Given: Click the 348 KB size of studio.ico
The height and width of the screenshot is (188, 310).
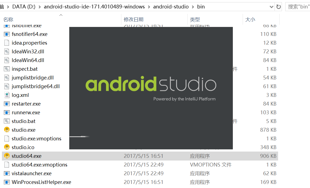Looking at the screenshot, I should [268, 147].
